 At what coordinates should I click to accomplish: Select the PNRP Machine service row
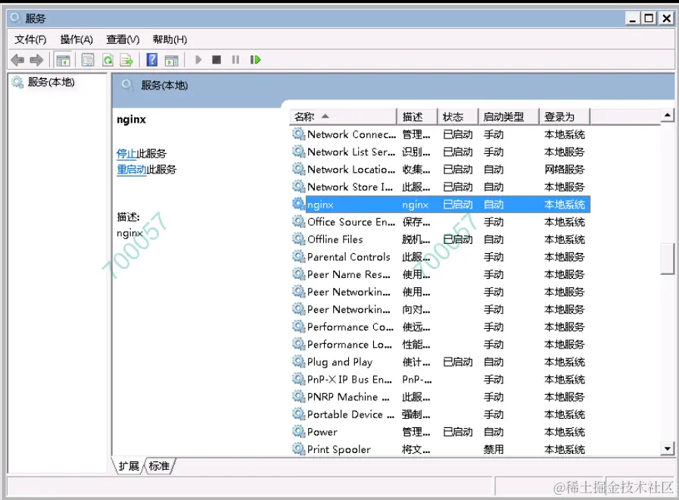440,397
